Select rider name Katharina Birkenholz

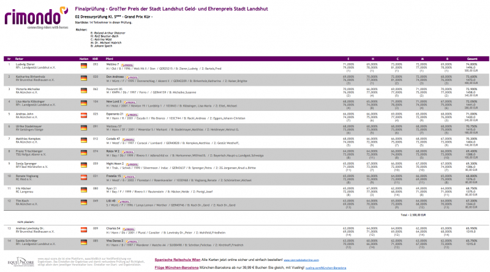click(x=30, y=77)
